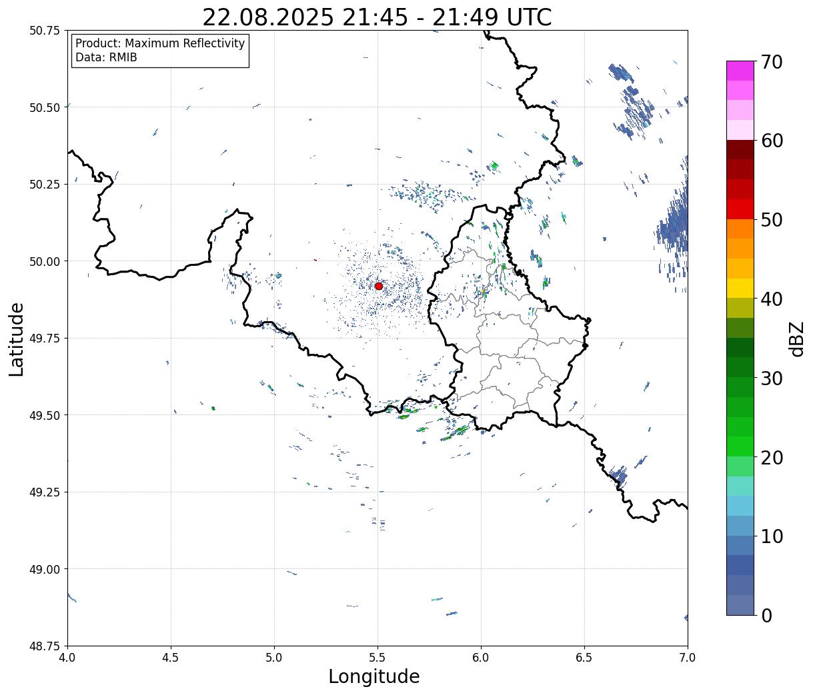Image resolution: width=813 pixels, height=693 pixels.
Task: Click the y-axis tick label 50.00
Action: click(x=45, y=261)
